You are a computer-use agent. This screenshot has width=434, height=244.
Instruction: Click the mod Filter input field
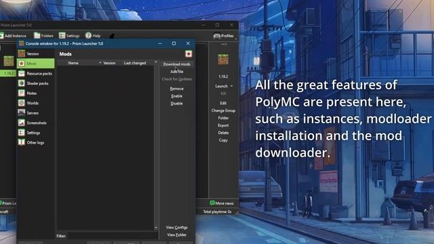(113, 236)
